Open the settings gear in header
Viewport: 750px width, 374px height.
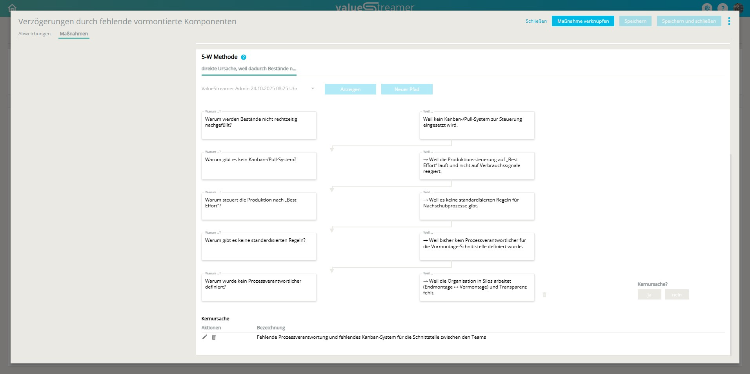tap(707, 8)
